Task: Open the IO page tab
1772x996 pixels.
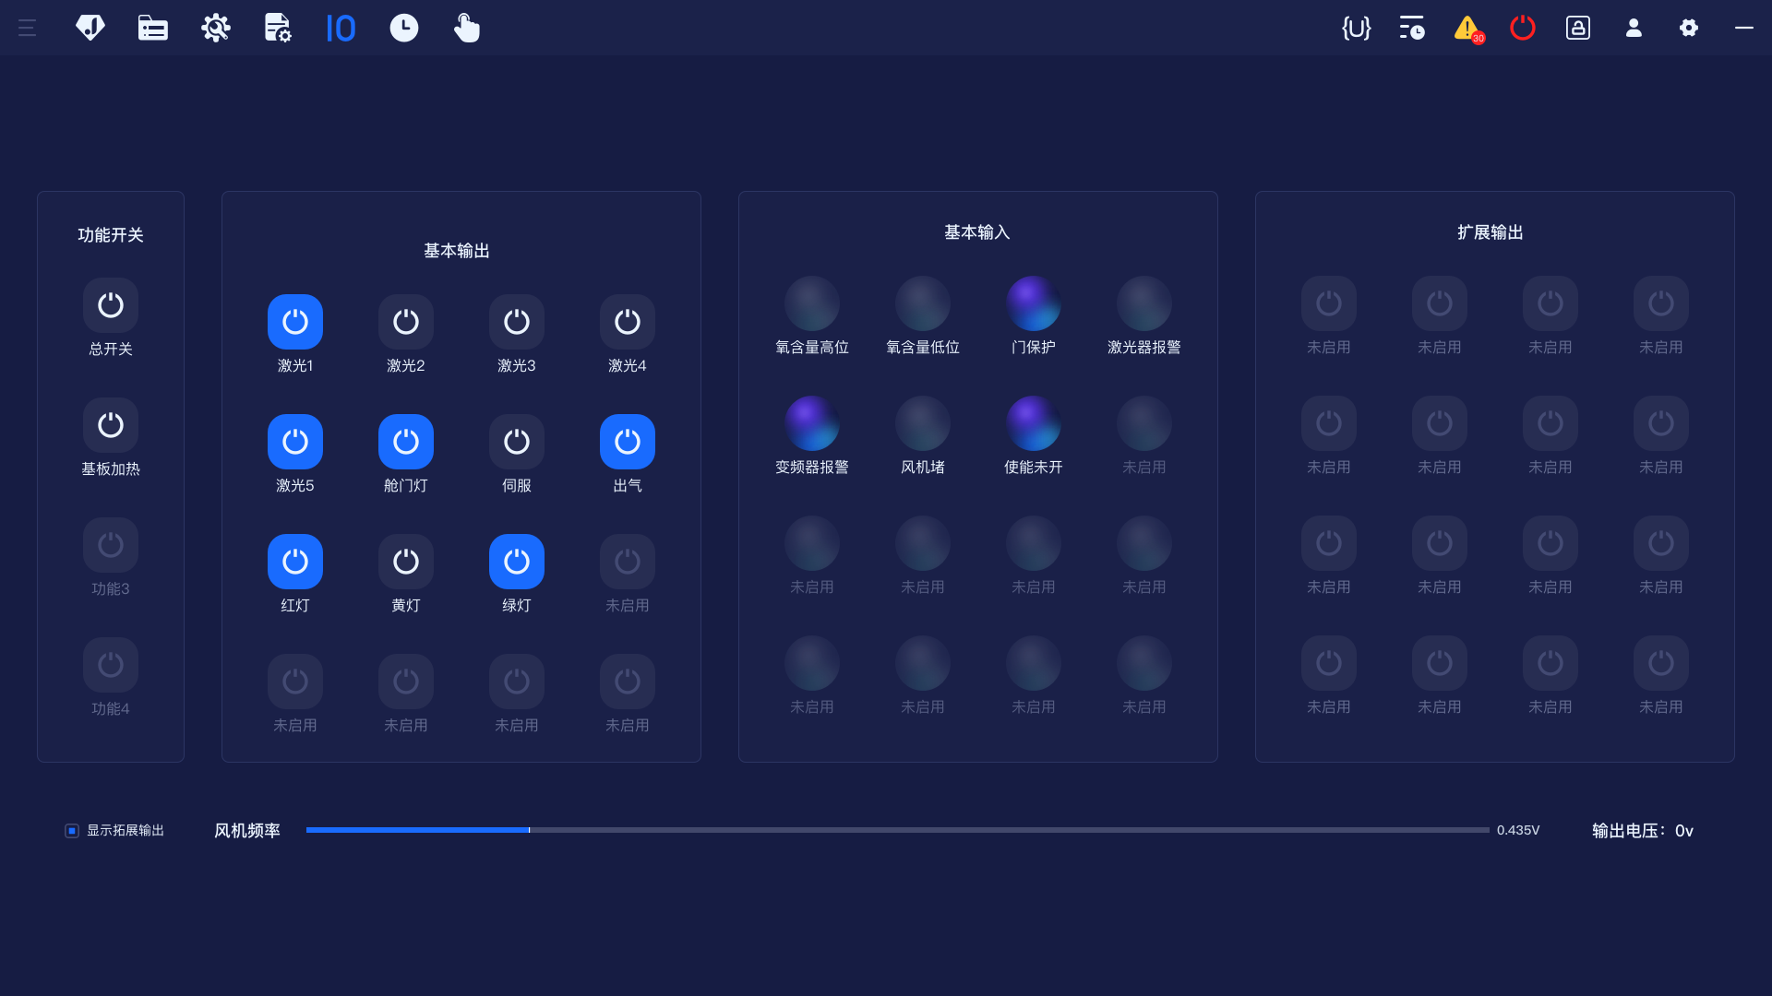Action: point(341,28)
